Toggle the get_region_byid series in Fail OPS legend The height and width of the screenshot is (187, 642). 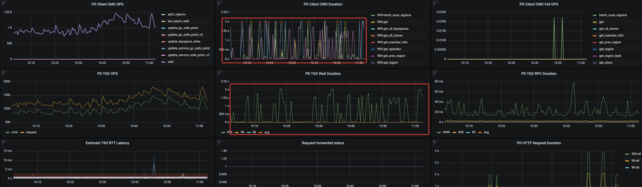click(x=610, y=56)
